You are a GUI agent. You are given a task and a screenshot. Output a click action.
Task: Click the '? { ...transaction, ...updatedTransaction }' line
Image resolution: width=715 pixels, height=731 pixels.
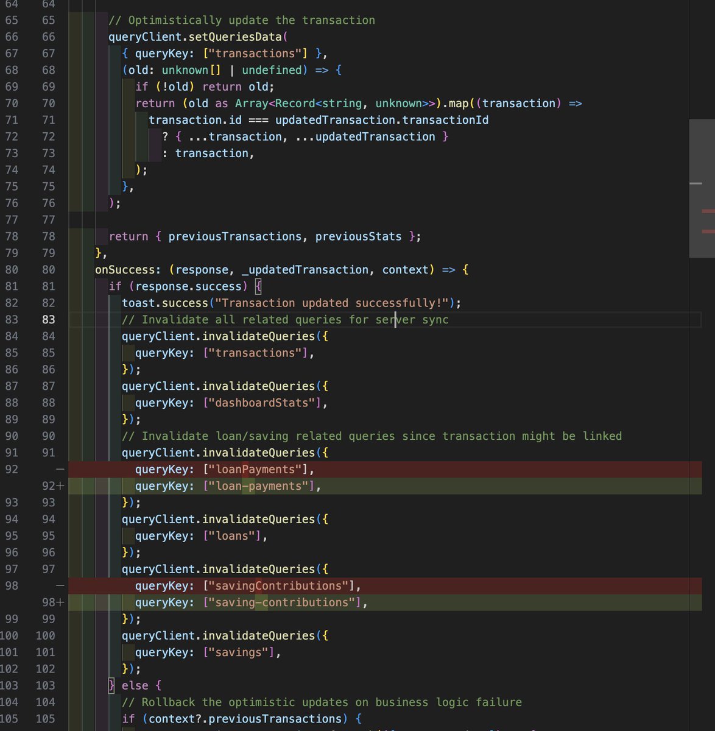click(305, 136)
